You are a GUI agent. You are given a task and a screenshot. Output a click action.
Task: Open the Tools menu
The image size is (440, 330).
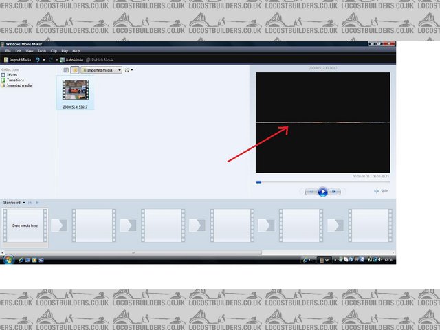(42, 51)
